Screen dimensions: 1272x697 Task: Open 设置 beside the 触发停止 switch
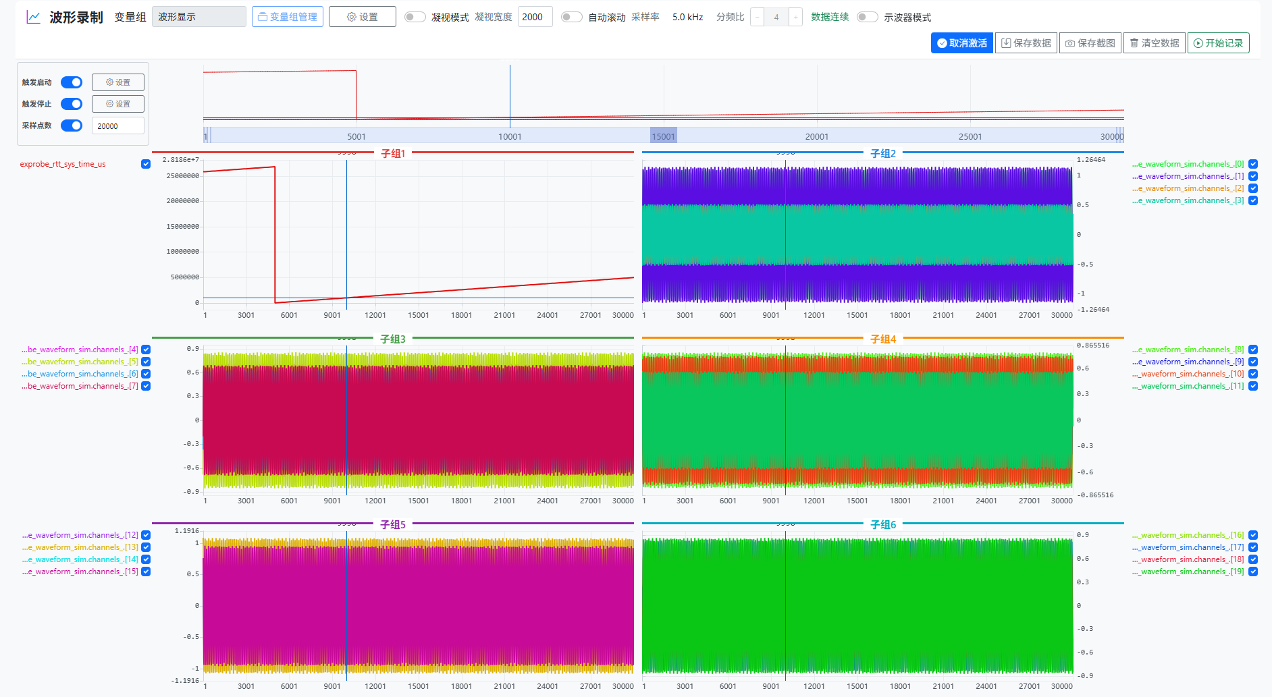[118, 104]
